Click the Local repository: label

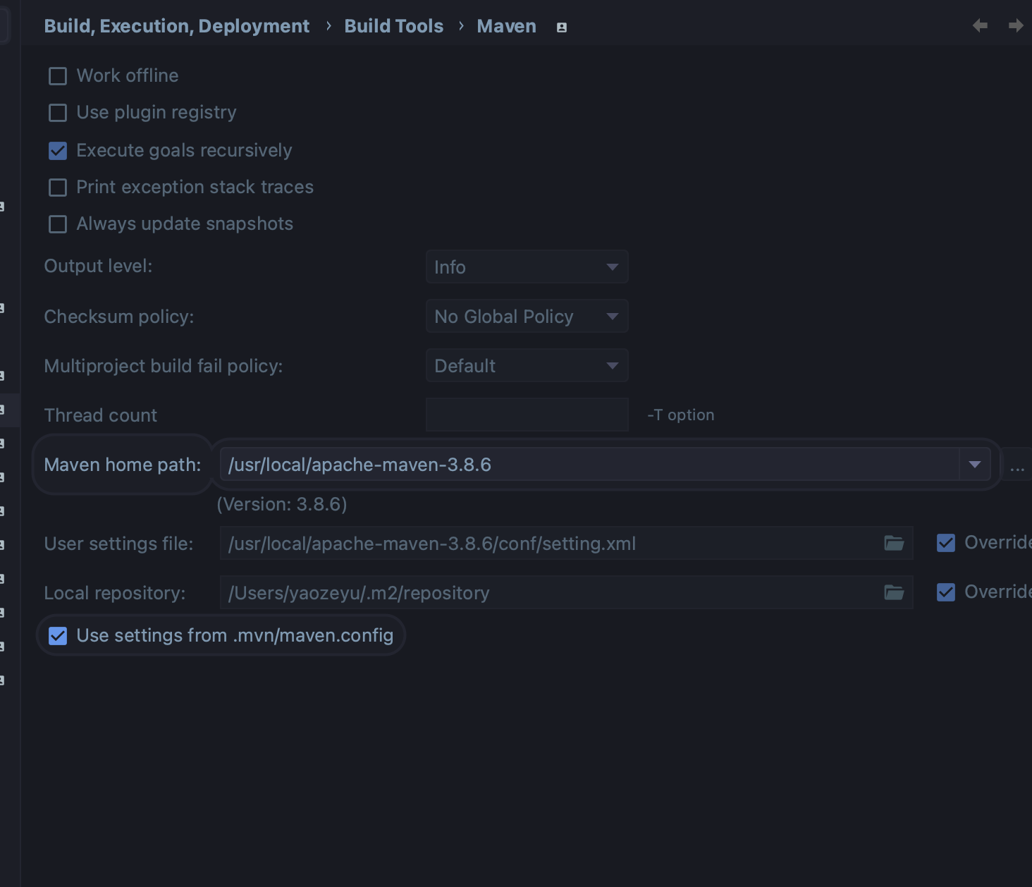115,593
